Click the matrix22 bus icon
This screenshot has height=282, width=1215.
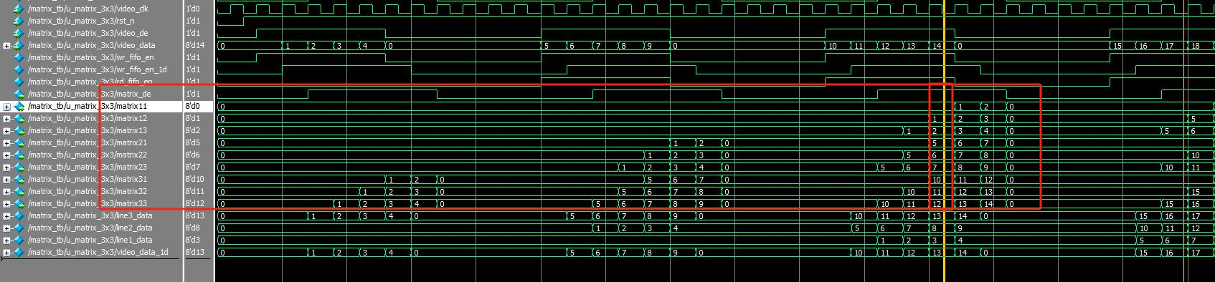(x=19, y=155)
